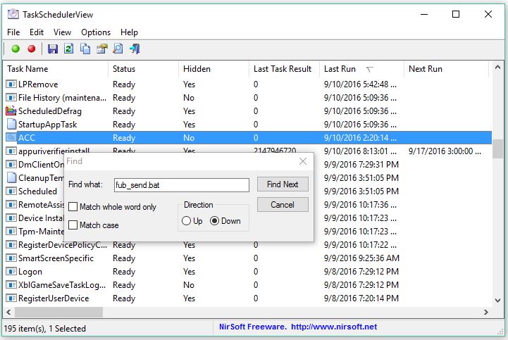508x340 pixels.
Task: Click the Save Selected Items floppy icon
Action: click(52, 49)
